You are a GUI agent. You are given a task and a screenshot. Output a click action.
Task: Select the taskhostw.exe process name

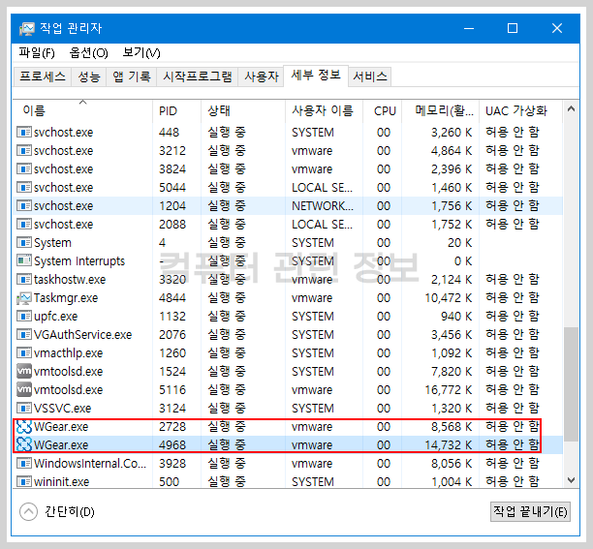(70, 280)
